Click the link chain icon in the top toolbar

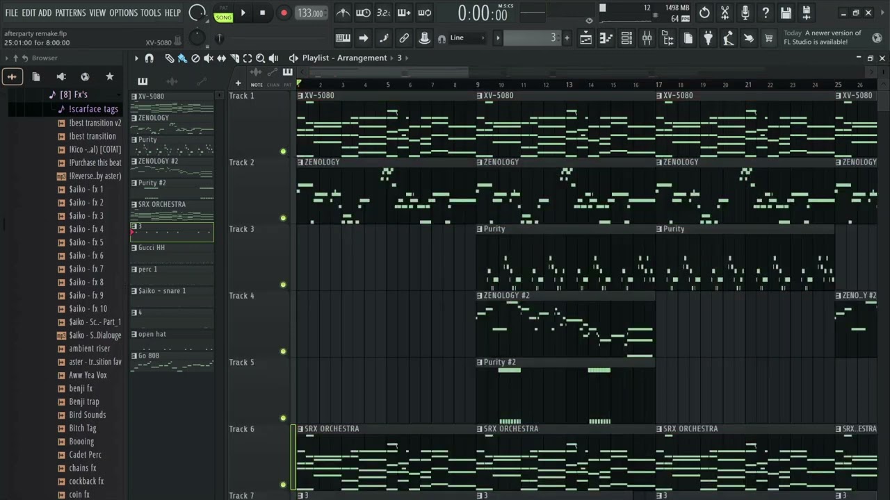[x=404, y=38]
